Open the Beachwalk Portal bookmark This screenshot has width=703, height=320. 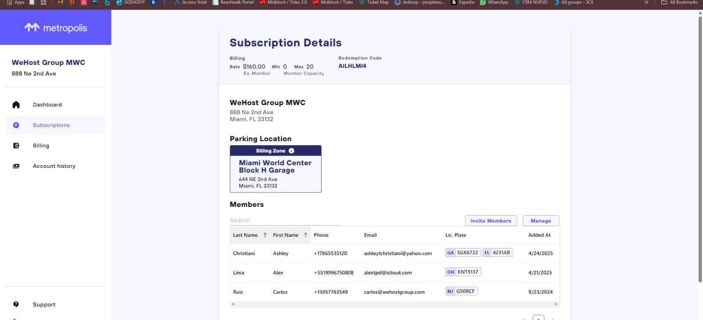tap(233, 2)
